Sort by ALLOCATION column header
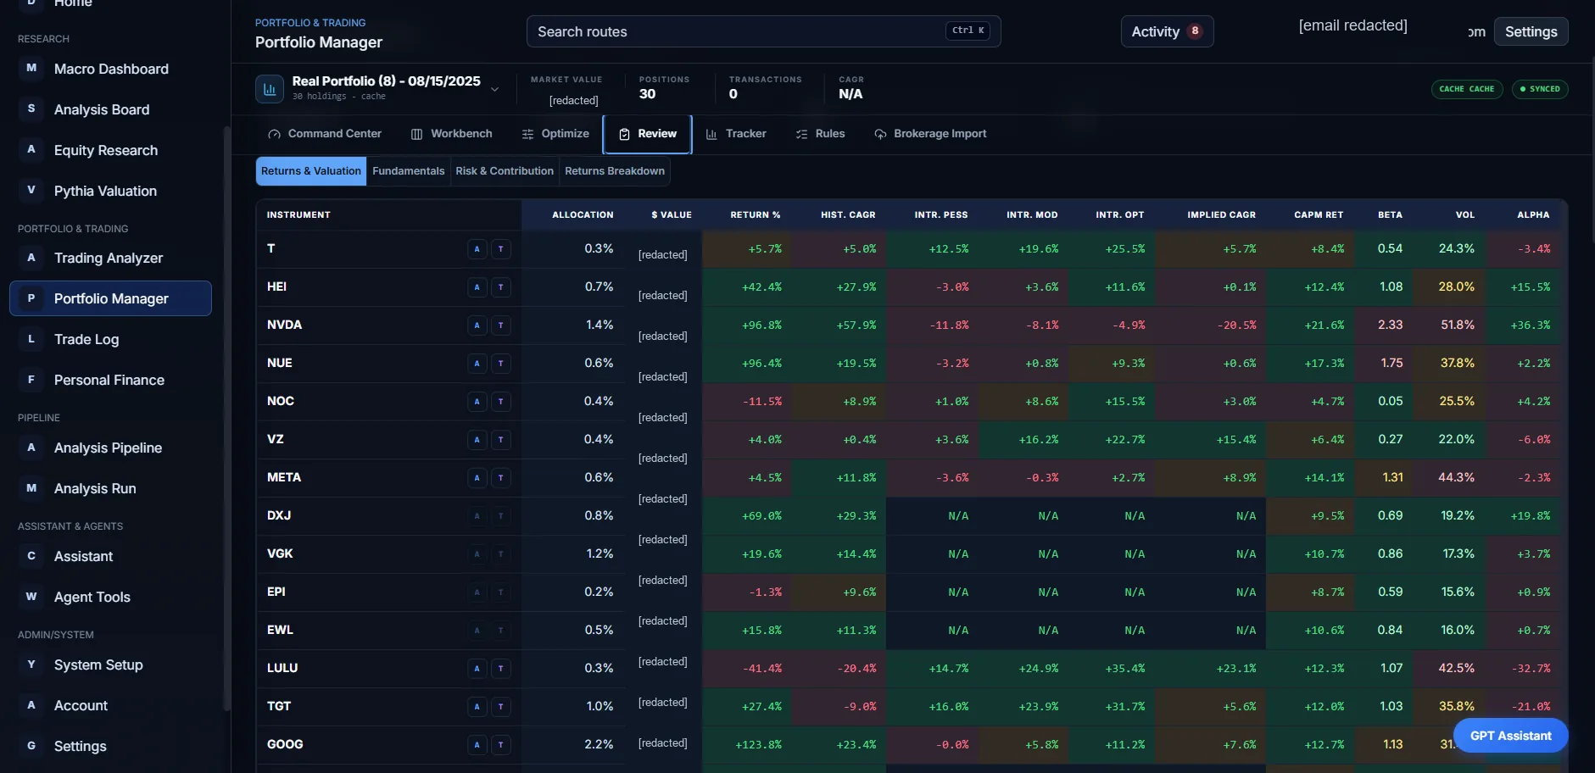 coord(583,215)
